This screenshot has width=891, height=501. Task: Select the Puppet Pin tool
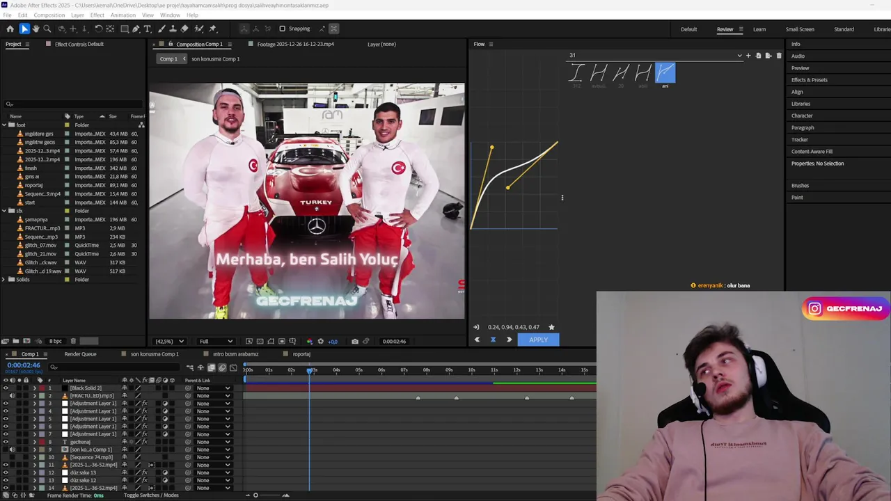click(x=212, y=29)
